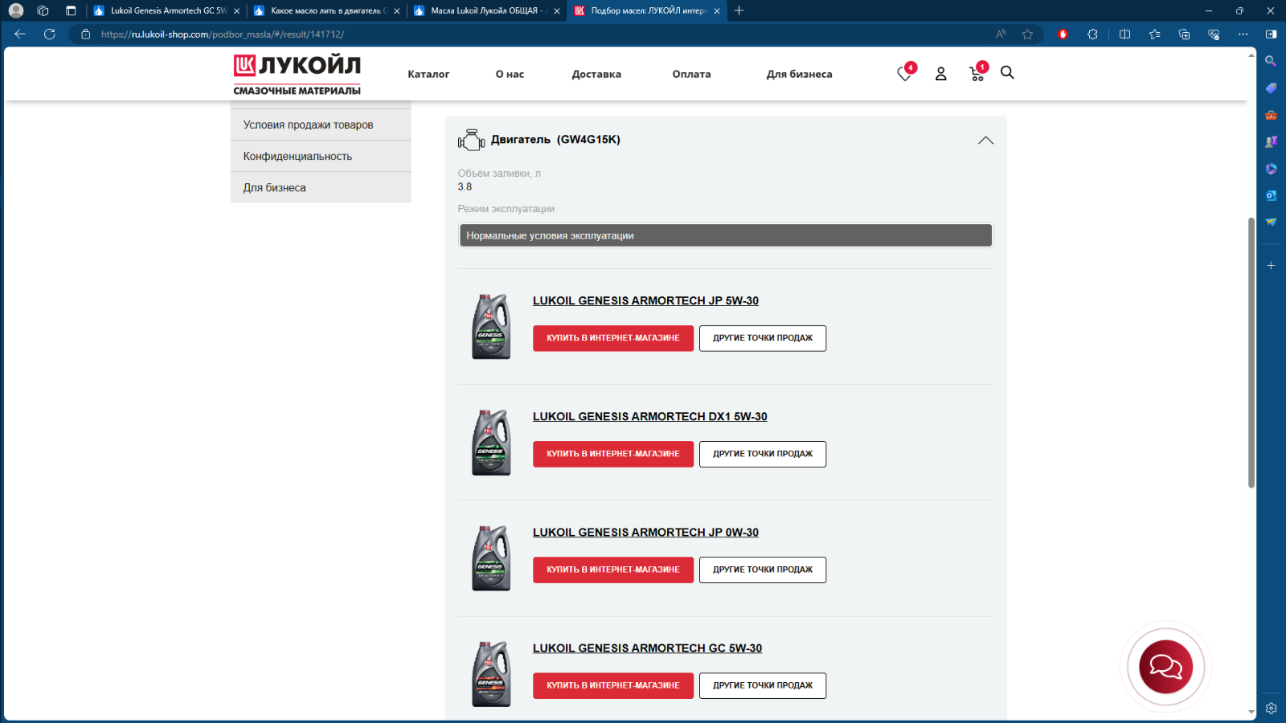
Task: Click the site search magnifier icon
Action: tap(1007, 73)
